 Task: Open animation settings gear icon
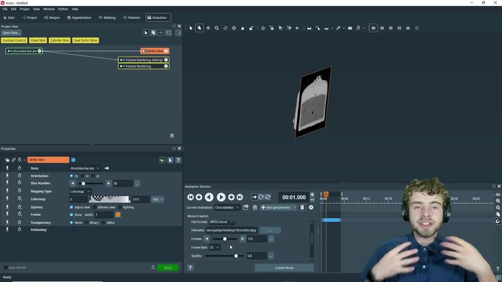coord(311,208)
